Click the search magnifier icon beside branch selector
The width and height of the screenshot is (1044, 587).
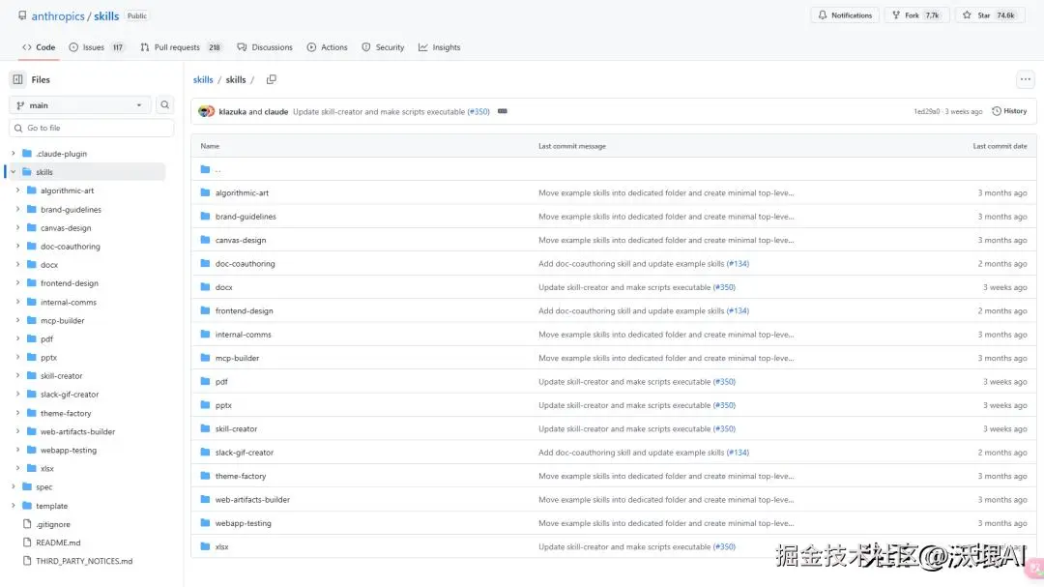click(x=165, y=105)
